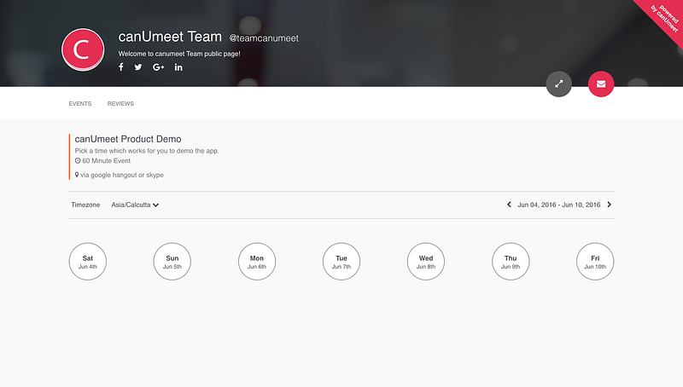Select Thu Jun 9th day circle
The width and height of the screenshot is (683, 387).
point(511,262)
